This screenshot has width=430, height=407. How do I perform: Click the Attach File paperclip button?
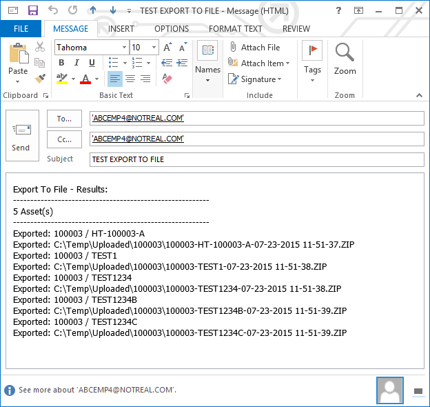tap(254, 48)
